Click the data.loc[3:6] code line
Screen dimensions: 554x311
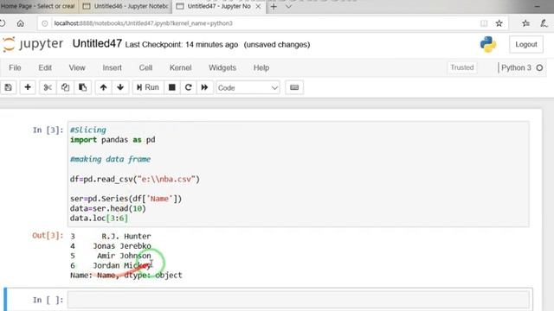point(99,219)
